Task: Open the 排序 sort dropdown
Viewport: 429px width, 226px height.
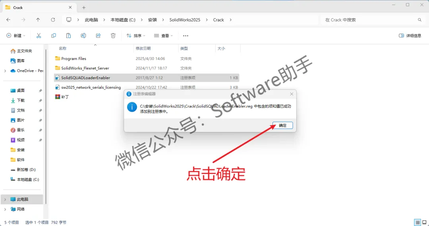Action: pyautogui.click(x=136, y=35)
